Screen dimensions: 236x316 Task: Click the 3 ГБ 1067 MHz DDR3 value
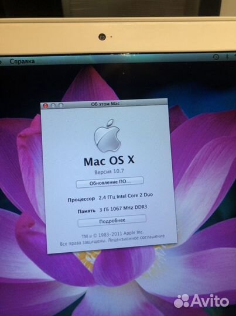(123, 208)
